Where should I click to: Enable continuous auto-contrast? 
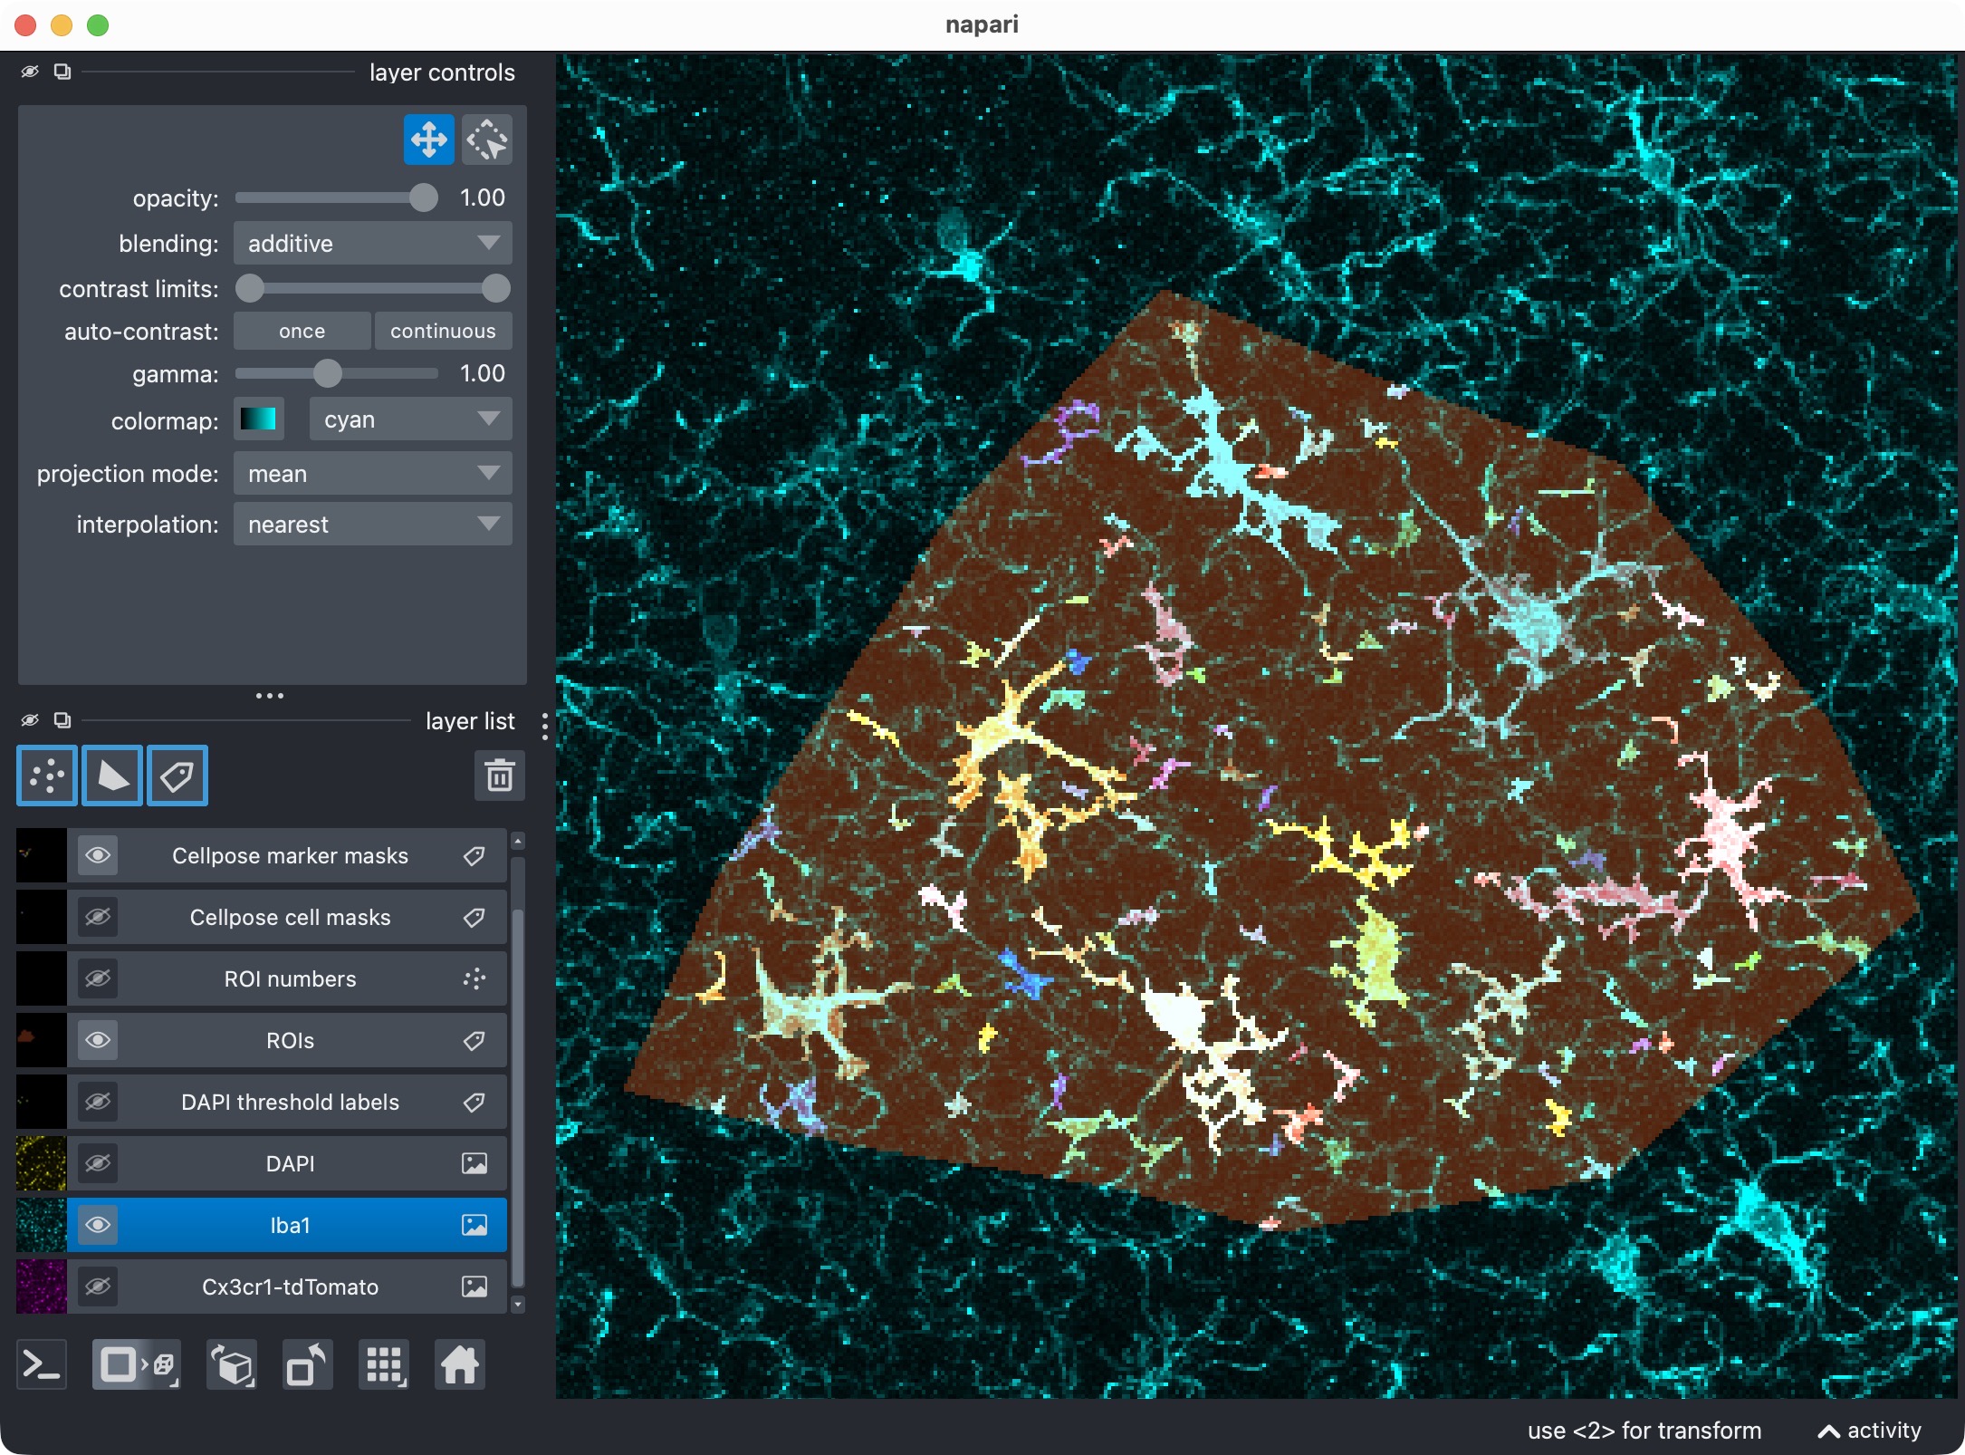pyautogui.click(x=444, y=332)
